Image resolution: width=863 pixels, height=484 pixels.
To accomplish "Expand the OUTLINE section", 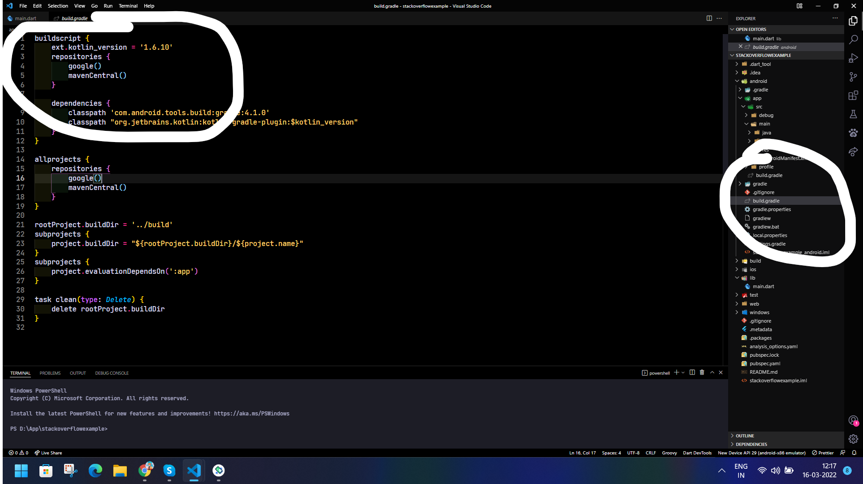I will [x=787, y=436].
